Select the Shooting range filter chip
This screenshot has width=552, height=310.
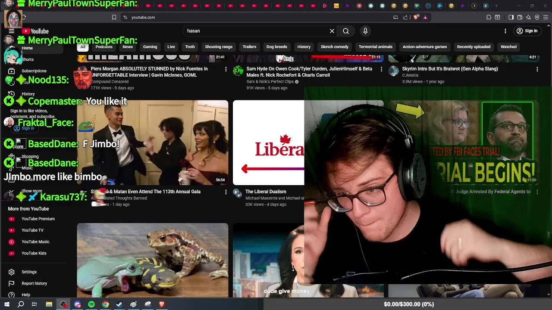click(x=219, y=47)
